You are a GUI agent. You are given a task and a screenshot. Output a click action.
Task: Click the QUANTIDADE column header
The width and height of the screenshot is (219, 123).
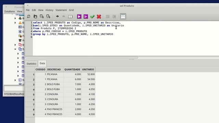(72, 69)
